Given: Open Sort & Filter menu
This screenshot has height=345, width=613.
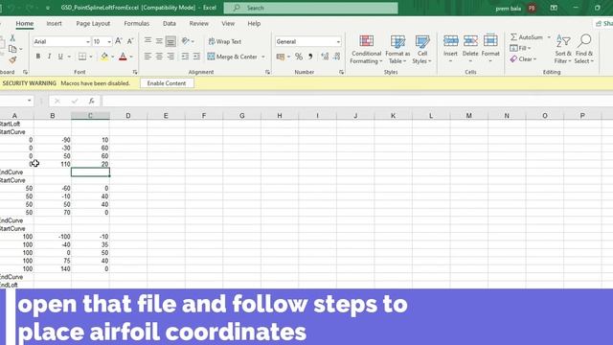Looking at the screenshot, I should pos(563,49).
